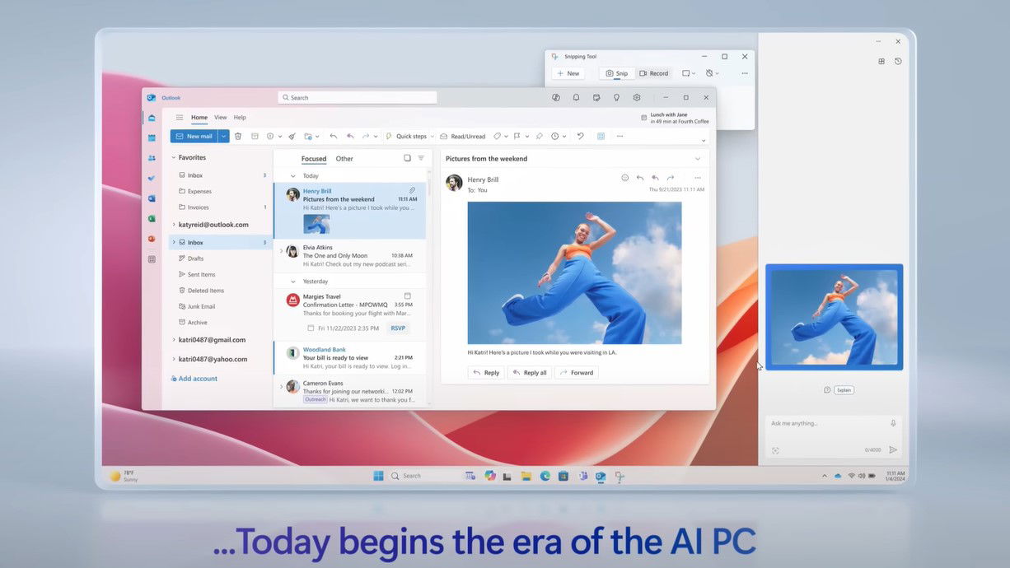Click the Delete trash icon in Outlook toolbar

(x=238, y=136)
